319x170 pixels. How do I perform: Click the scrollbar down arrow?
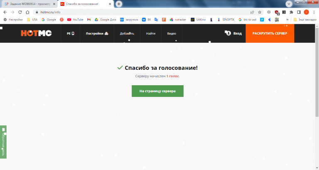[317, 168]
